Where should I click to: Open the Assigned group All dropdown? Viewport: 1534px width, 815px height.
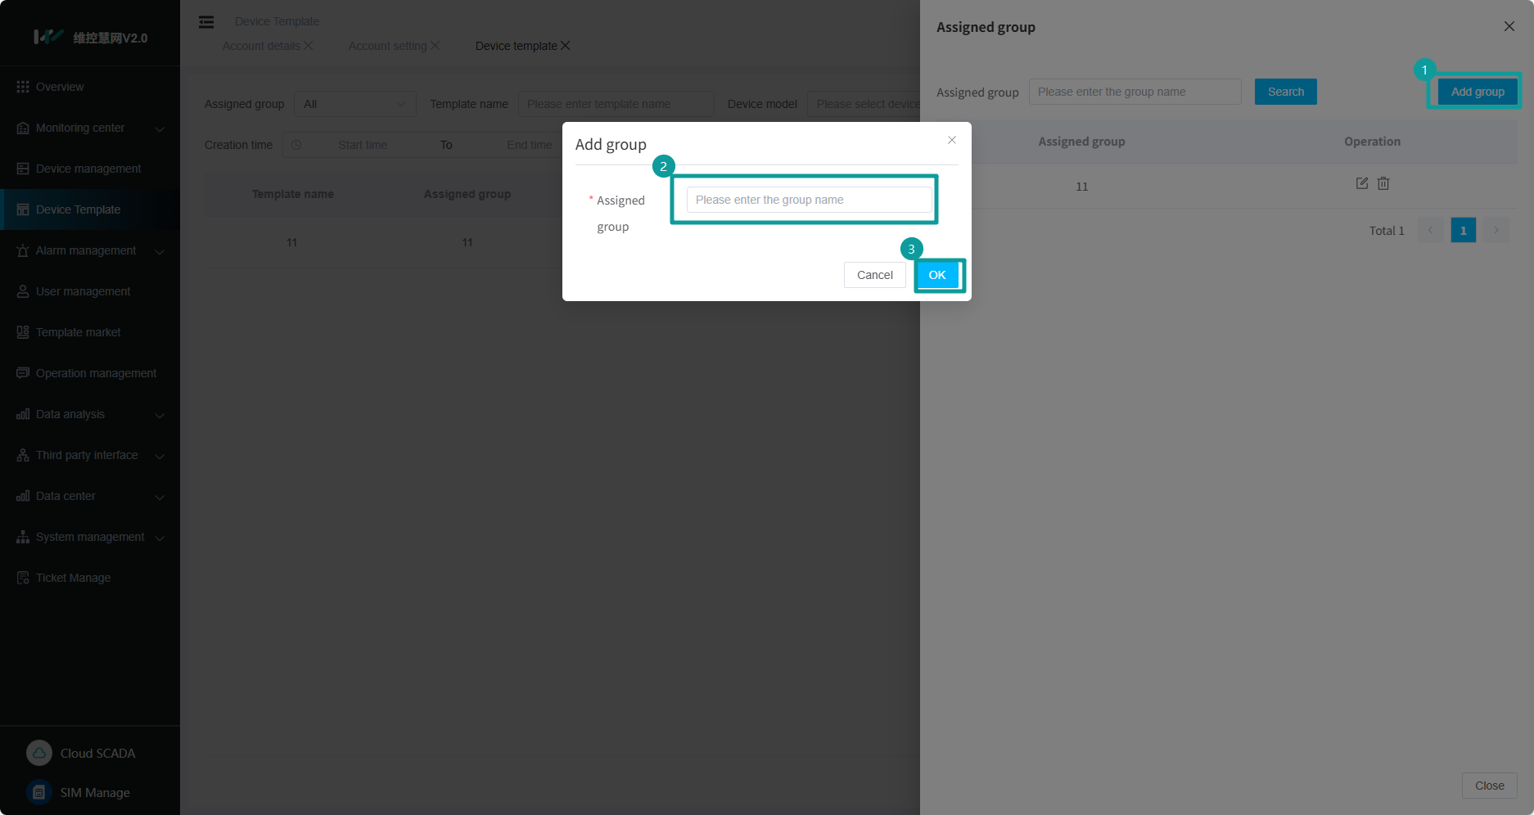354,104
